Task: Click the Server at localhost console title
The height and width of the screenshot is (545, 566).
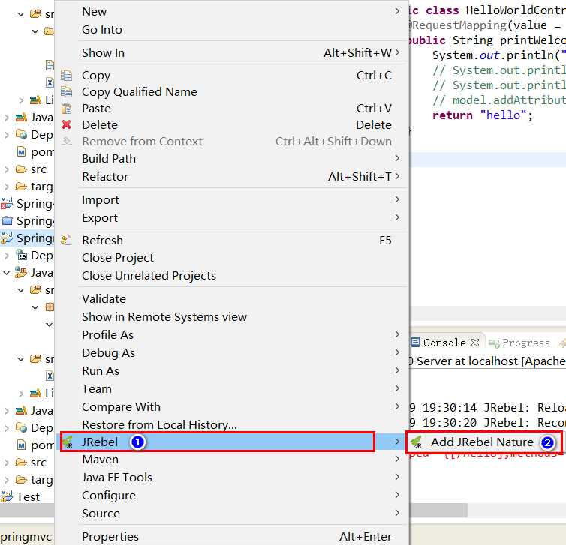Action: tap(488, 361)
